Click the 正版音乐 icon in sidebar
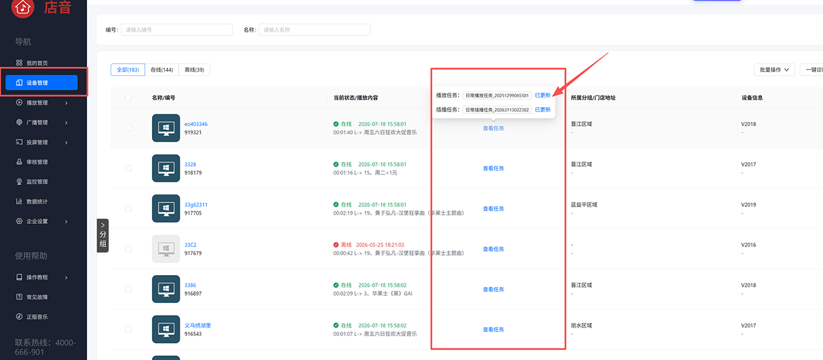The image size is (823, 360). click(19, 317)
